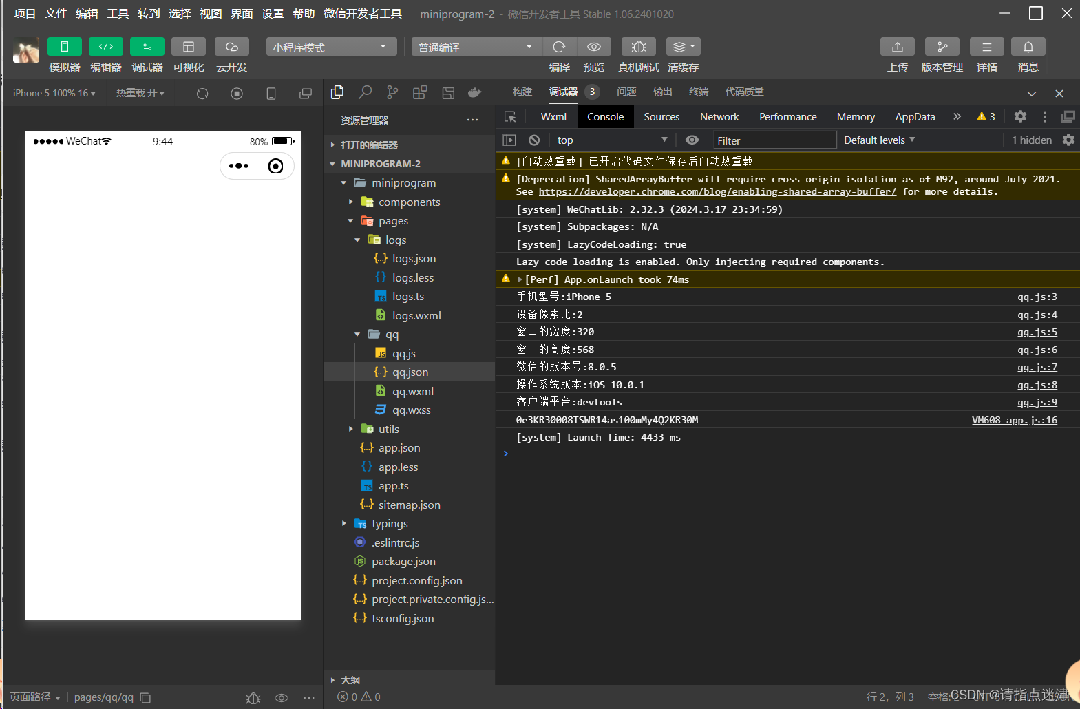Image resolution: width=1080 pixels, height=709 pixels.
Task: Toggle console live expression eye icon
Action: click(x=692, y=140)
